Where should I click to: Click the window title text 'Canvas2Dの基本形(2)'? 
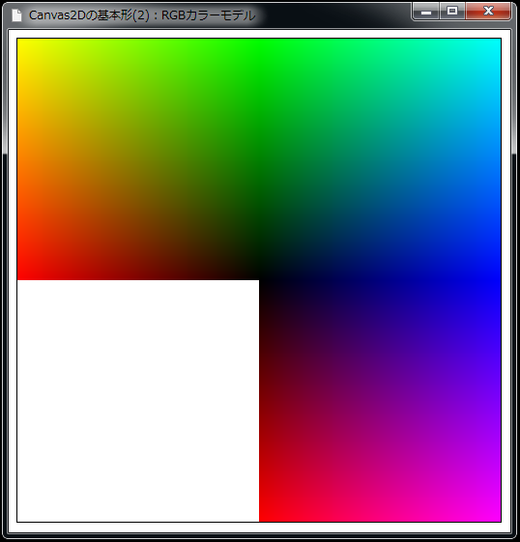[x=89, y=15]
